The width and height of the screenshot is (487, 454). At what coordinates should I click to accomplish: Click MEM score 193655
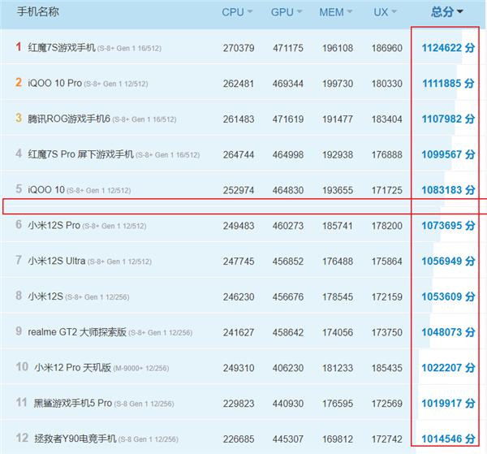point(338,190)
